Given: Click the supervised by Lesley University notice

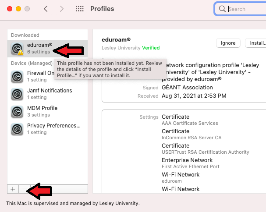Looking at the screenshot, I should point(73,203).
